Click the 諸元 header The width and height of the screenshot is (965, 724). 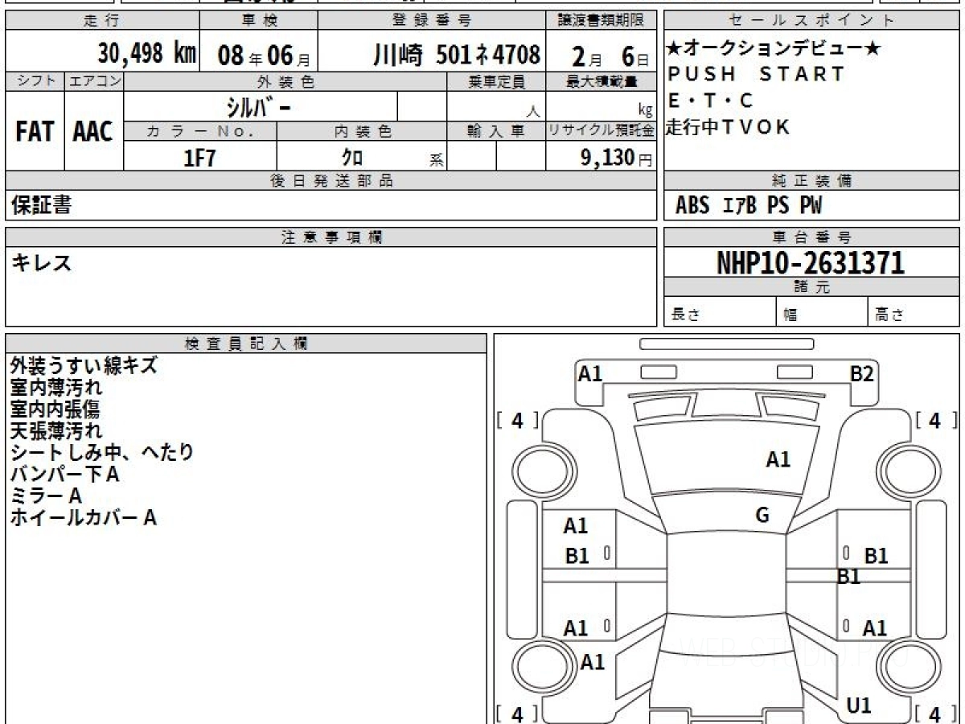coord(811,287)
